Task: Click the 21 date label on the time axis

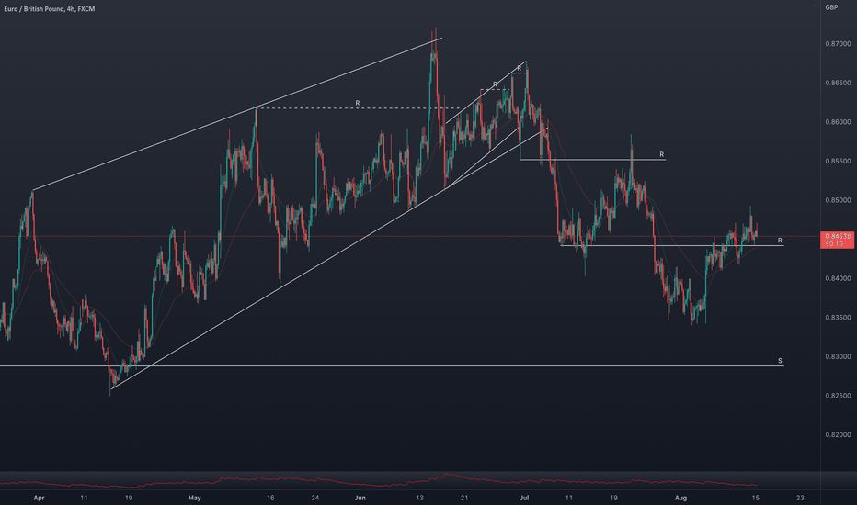Action: click(464, 498)
